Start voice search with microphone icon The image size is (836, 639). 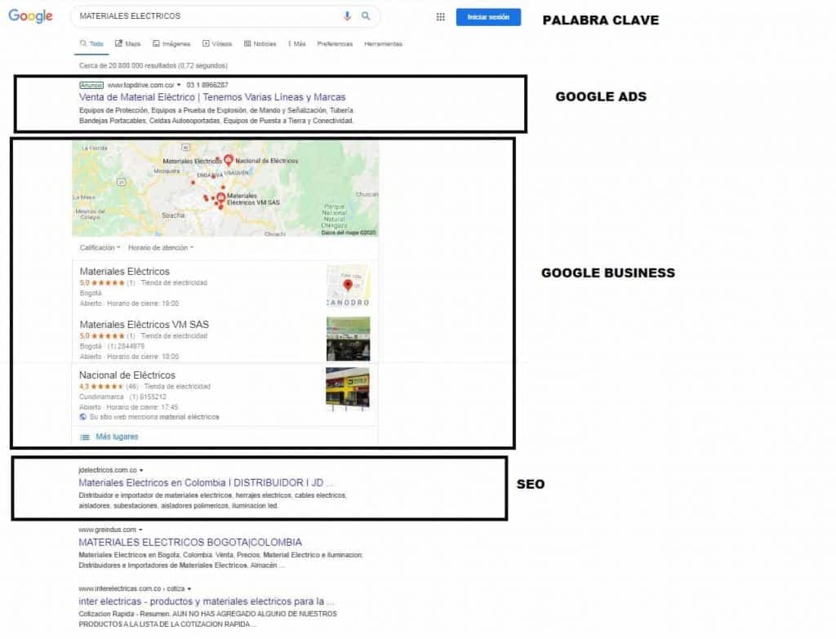347,16
